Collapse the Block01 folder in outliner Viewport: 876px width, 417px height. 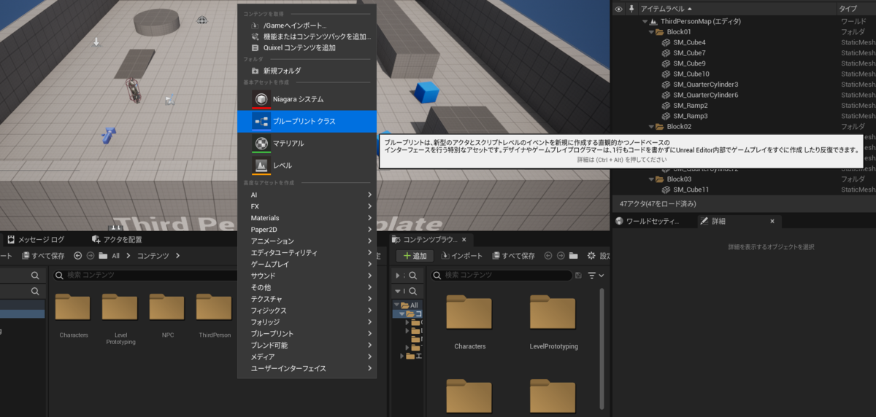(650, 32)
